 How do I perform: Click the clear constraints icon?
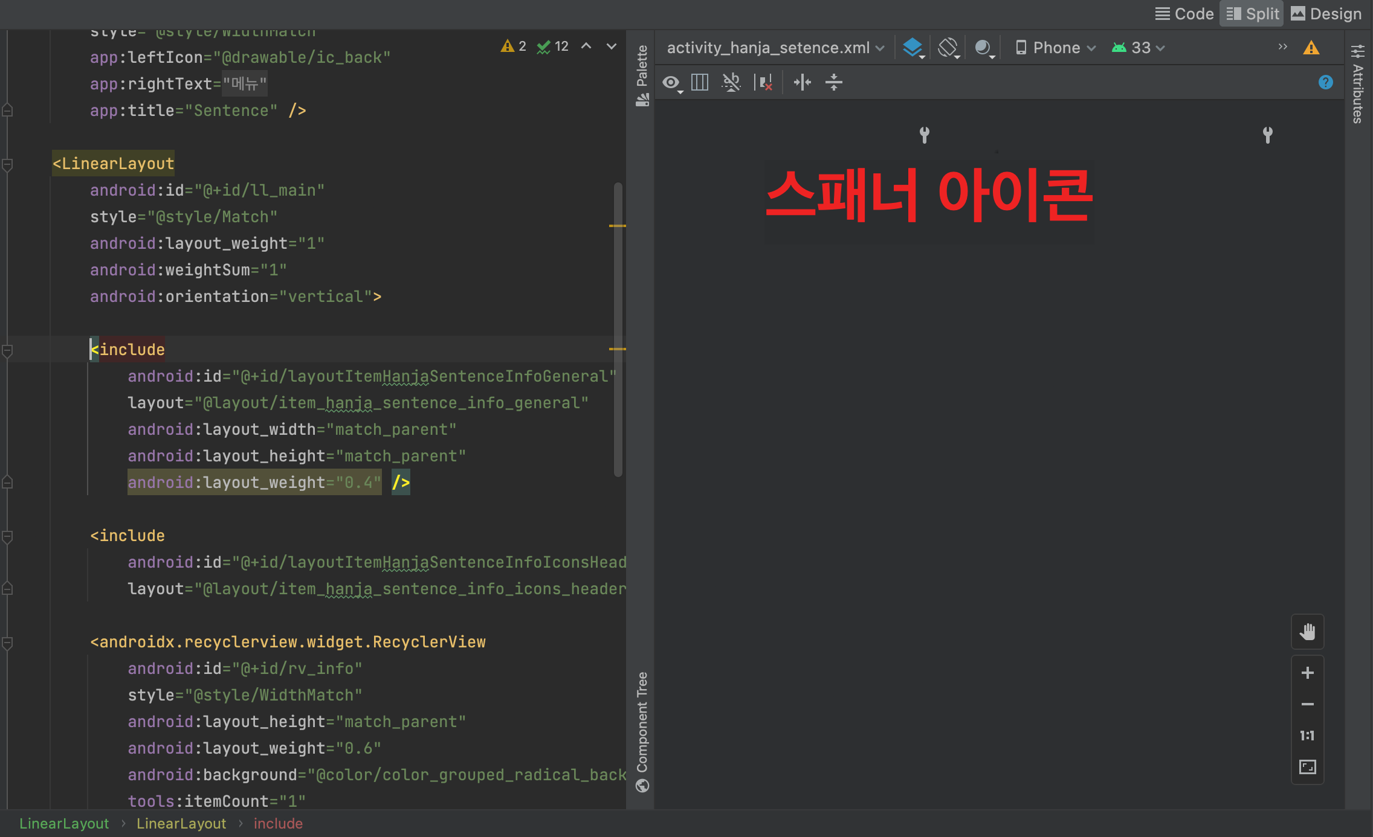763,82
